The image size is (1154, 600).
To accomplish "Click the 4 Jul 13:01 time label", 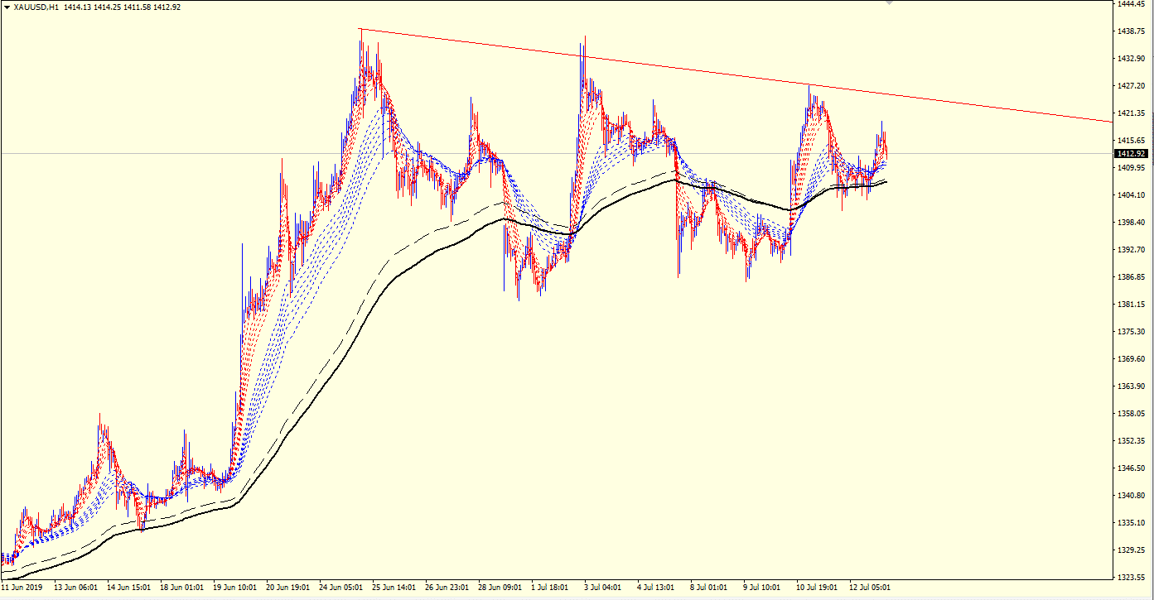I will point(657,588).
